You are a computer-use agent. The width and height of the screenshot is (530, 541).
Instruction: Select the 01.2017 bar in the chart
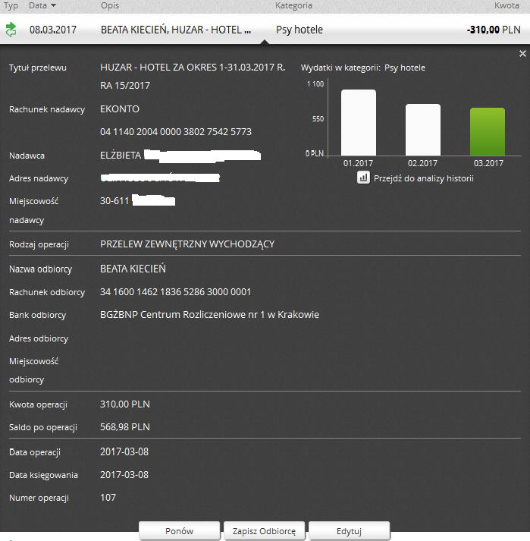click(358, 123)
